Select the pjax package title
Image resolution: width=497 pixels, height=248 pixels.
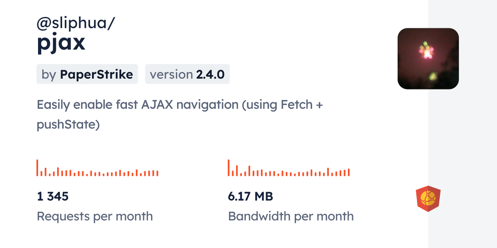[61, 43]
